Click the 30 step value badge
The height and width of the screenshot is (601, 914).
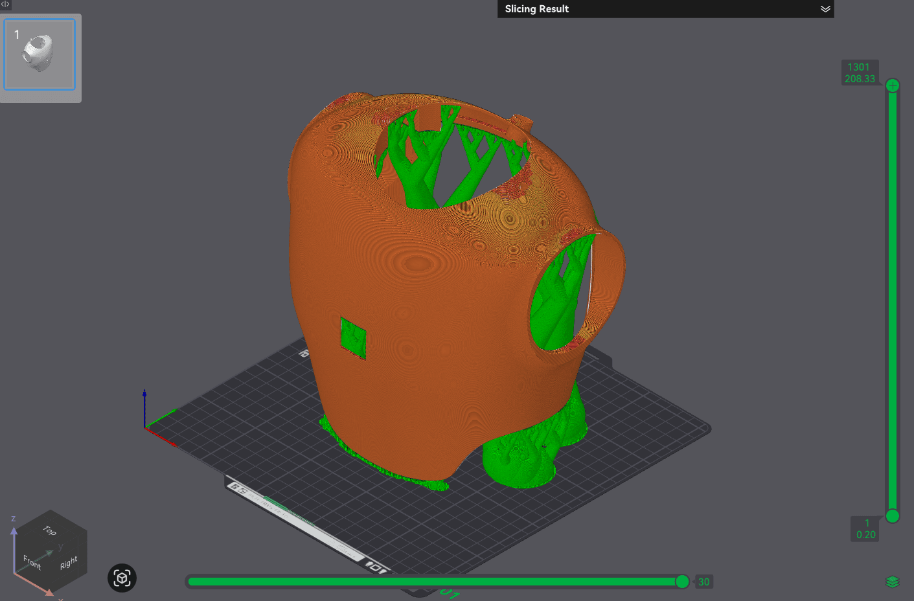coord(704,582)
